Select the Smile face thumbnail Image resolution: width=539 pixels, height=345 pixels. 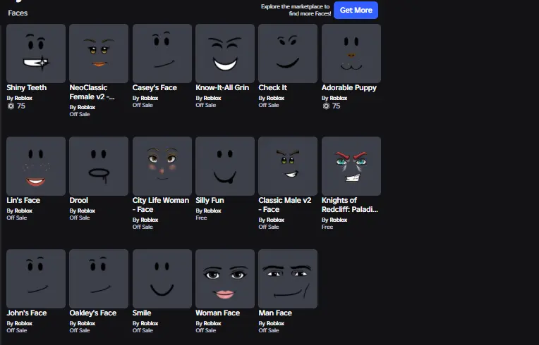(x=162, y=279)
